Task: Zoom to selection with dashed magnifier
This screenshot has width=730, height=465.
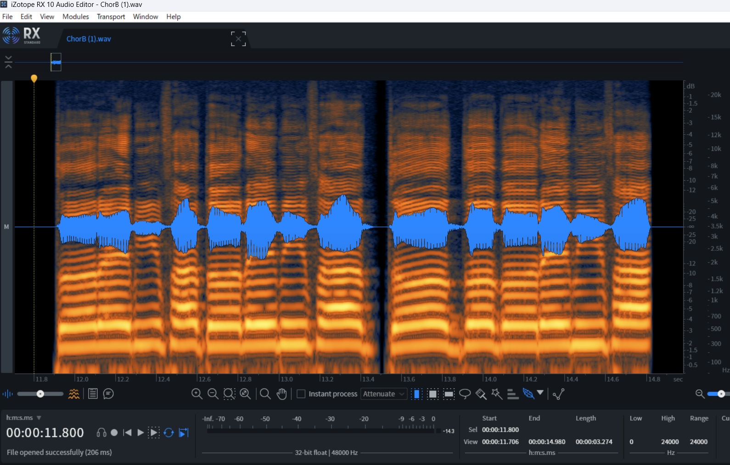Action: point(229,394)
